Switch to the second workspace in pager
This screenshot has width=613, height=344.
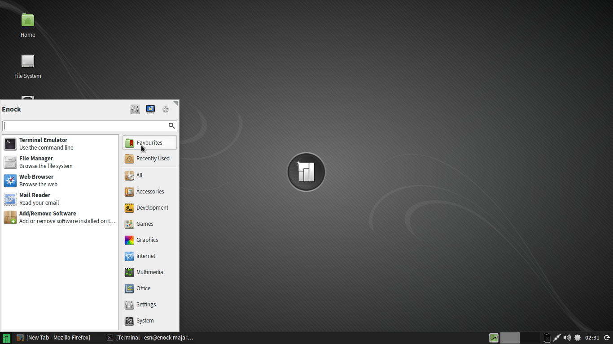pyautogui.click(x=530, y=338)
